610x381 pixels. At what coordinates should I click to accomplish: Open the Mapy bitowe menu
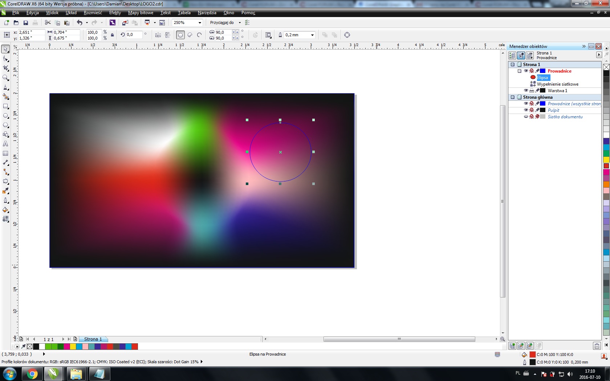pos(141,13)
